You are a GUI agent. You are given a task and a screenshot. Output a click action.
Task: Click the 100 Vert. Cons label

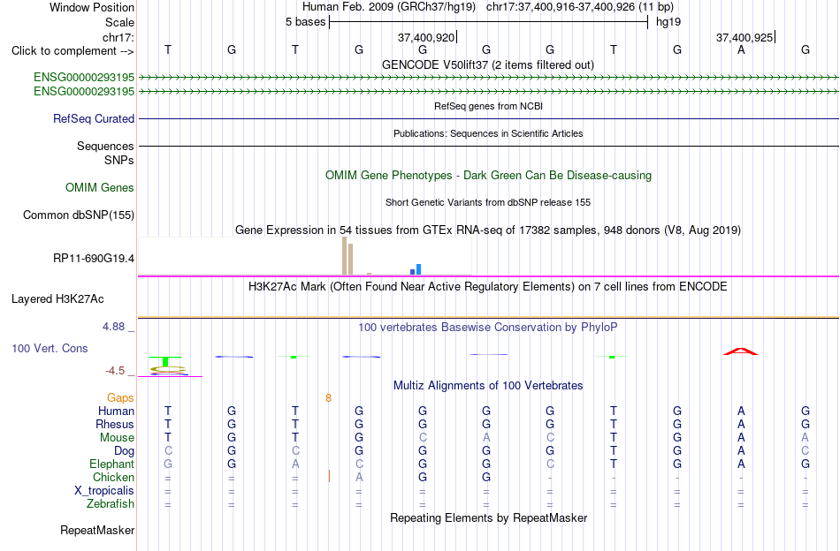(50, 348)
